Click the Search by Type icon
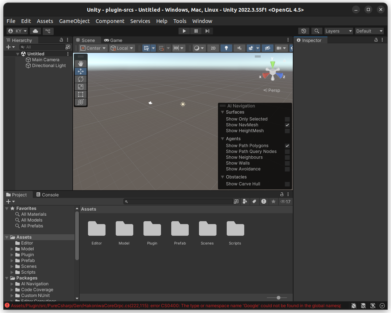391x313 pixels. (x=245, y=202)
